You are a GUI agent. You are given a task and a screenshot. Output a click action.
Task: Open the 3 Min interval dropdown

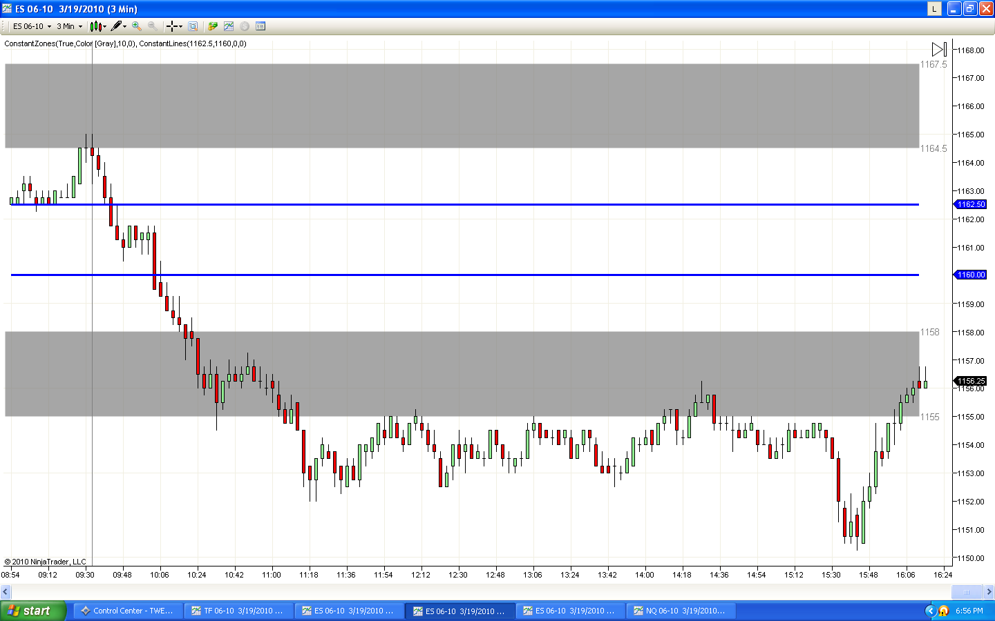(x=69, y=26)
